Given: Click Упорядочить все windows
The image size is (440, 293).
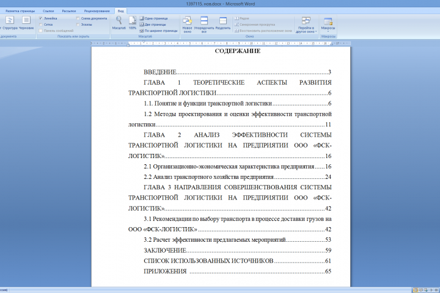Looking at the screenshot, I should [x=204, y=24].
